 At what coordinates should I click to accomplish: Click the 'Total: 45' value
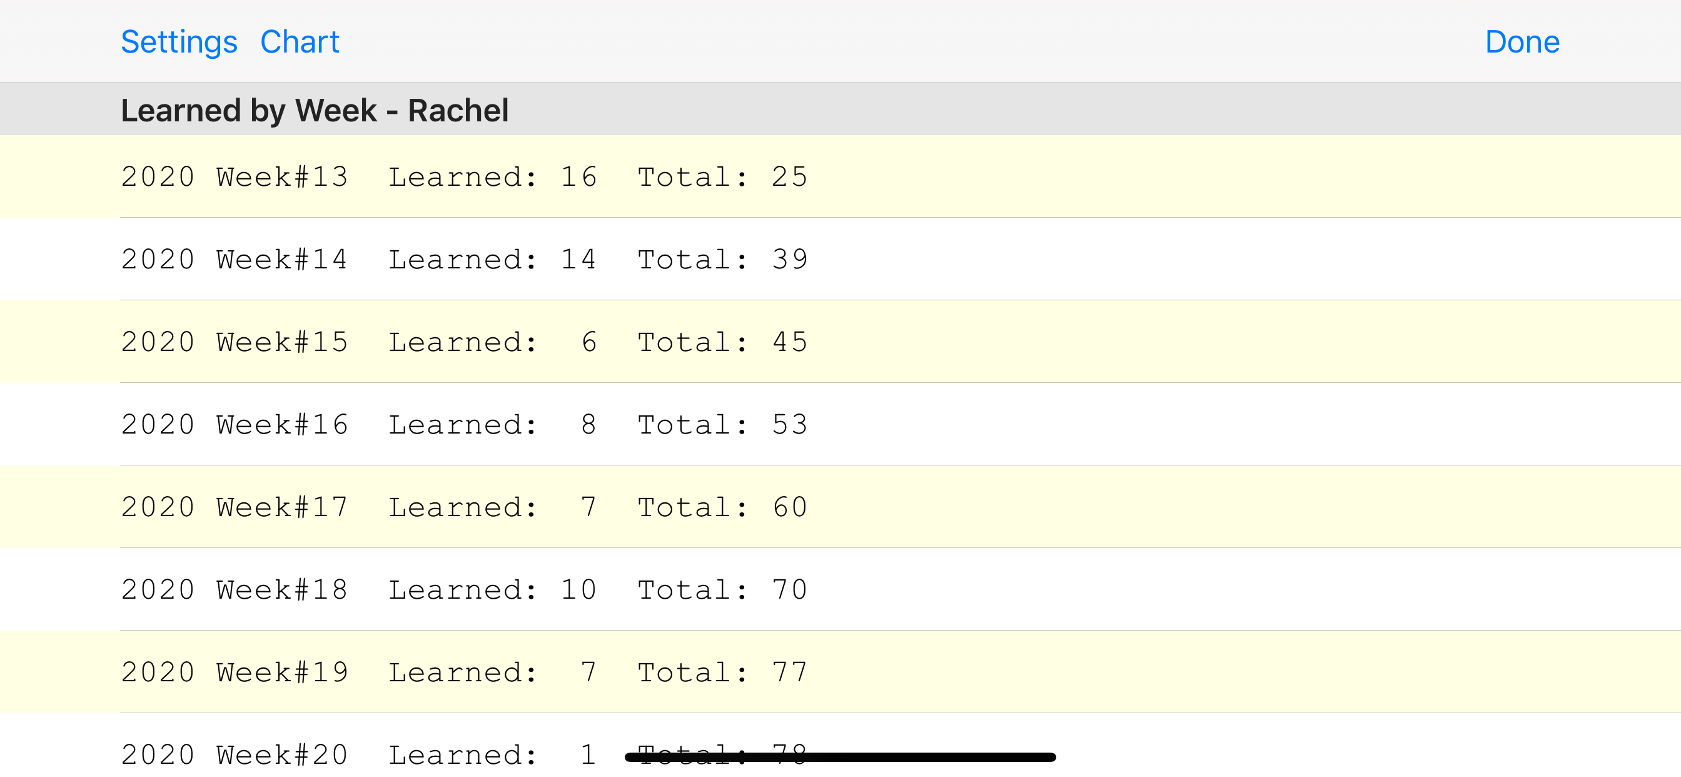click(722, 342)
